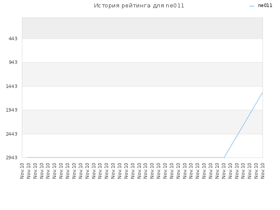Click the blue legend line marker
Screen dimensions: 280x210
point(252,6)
